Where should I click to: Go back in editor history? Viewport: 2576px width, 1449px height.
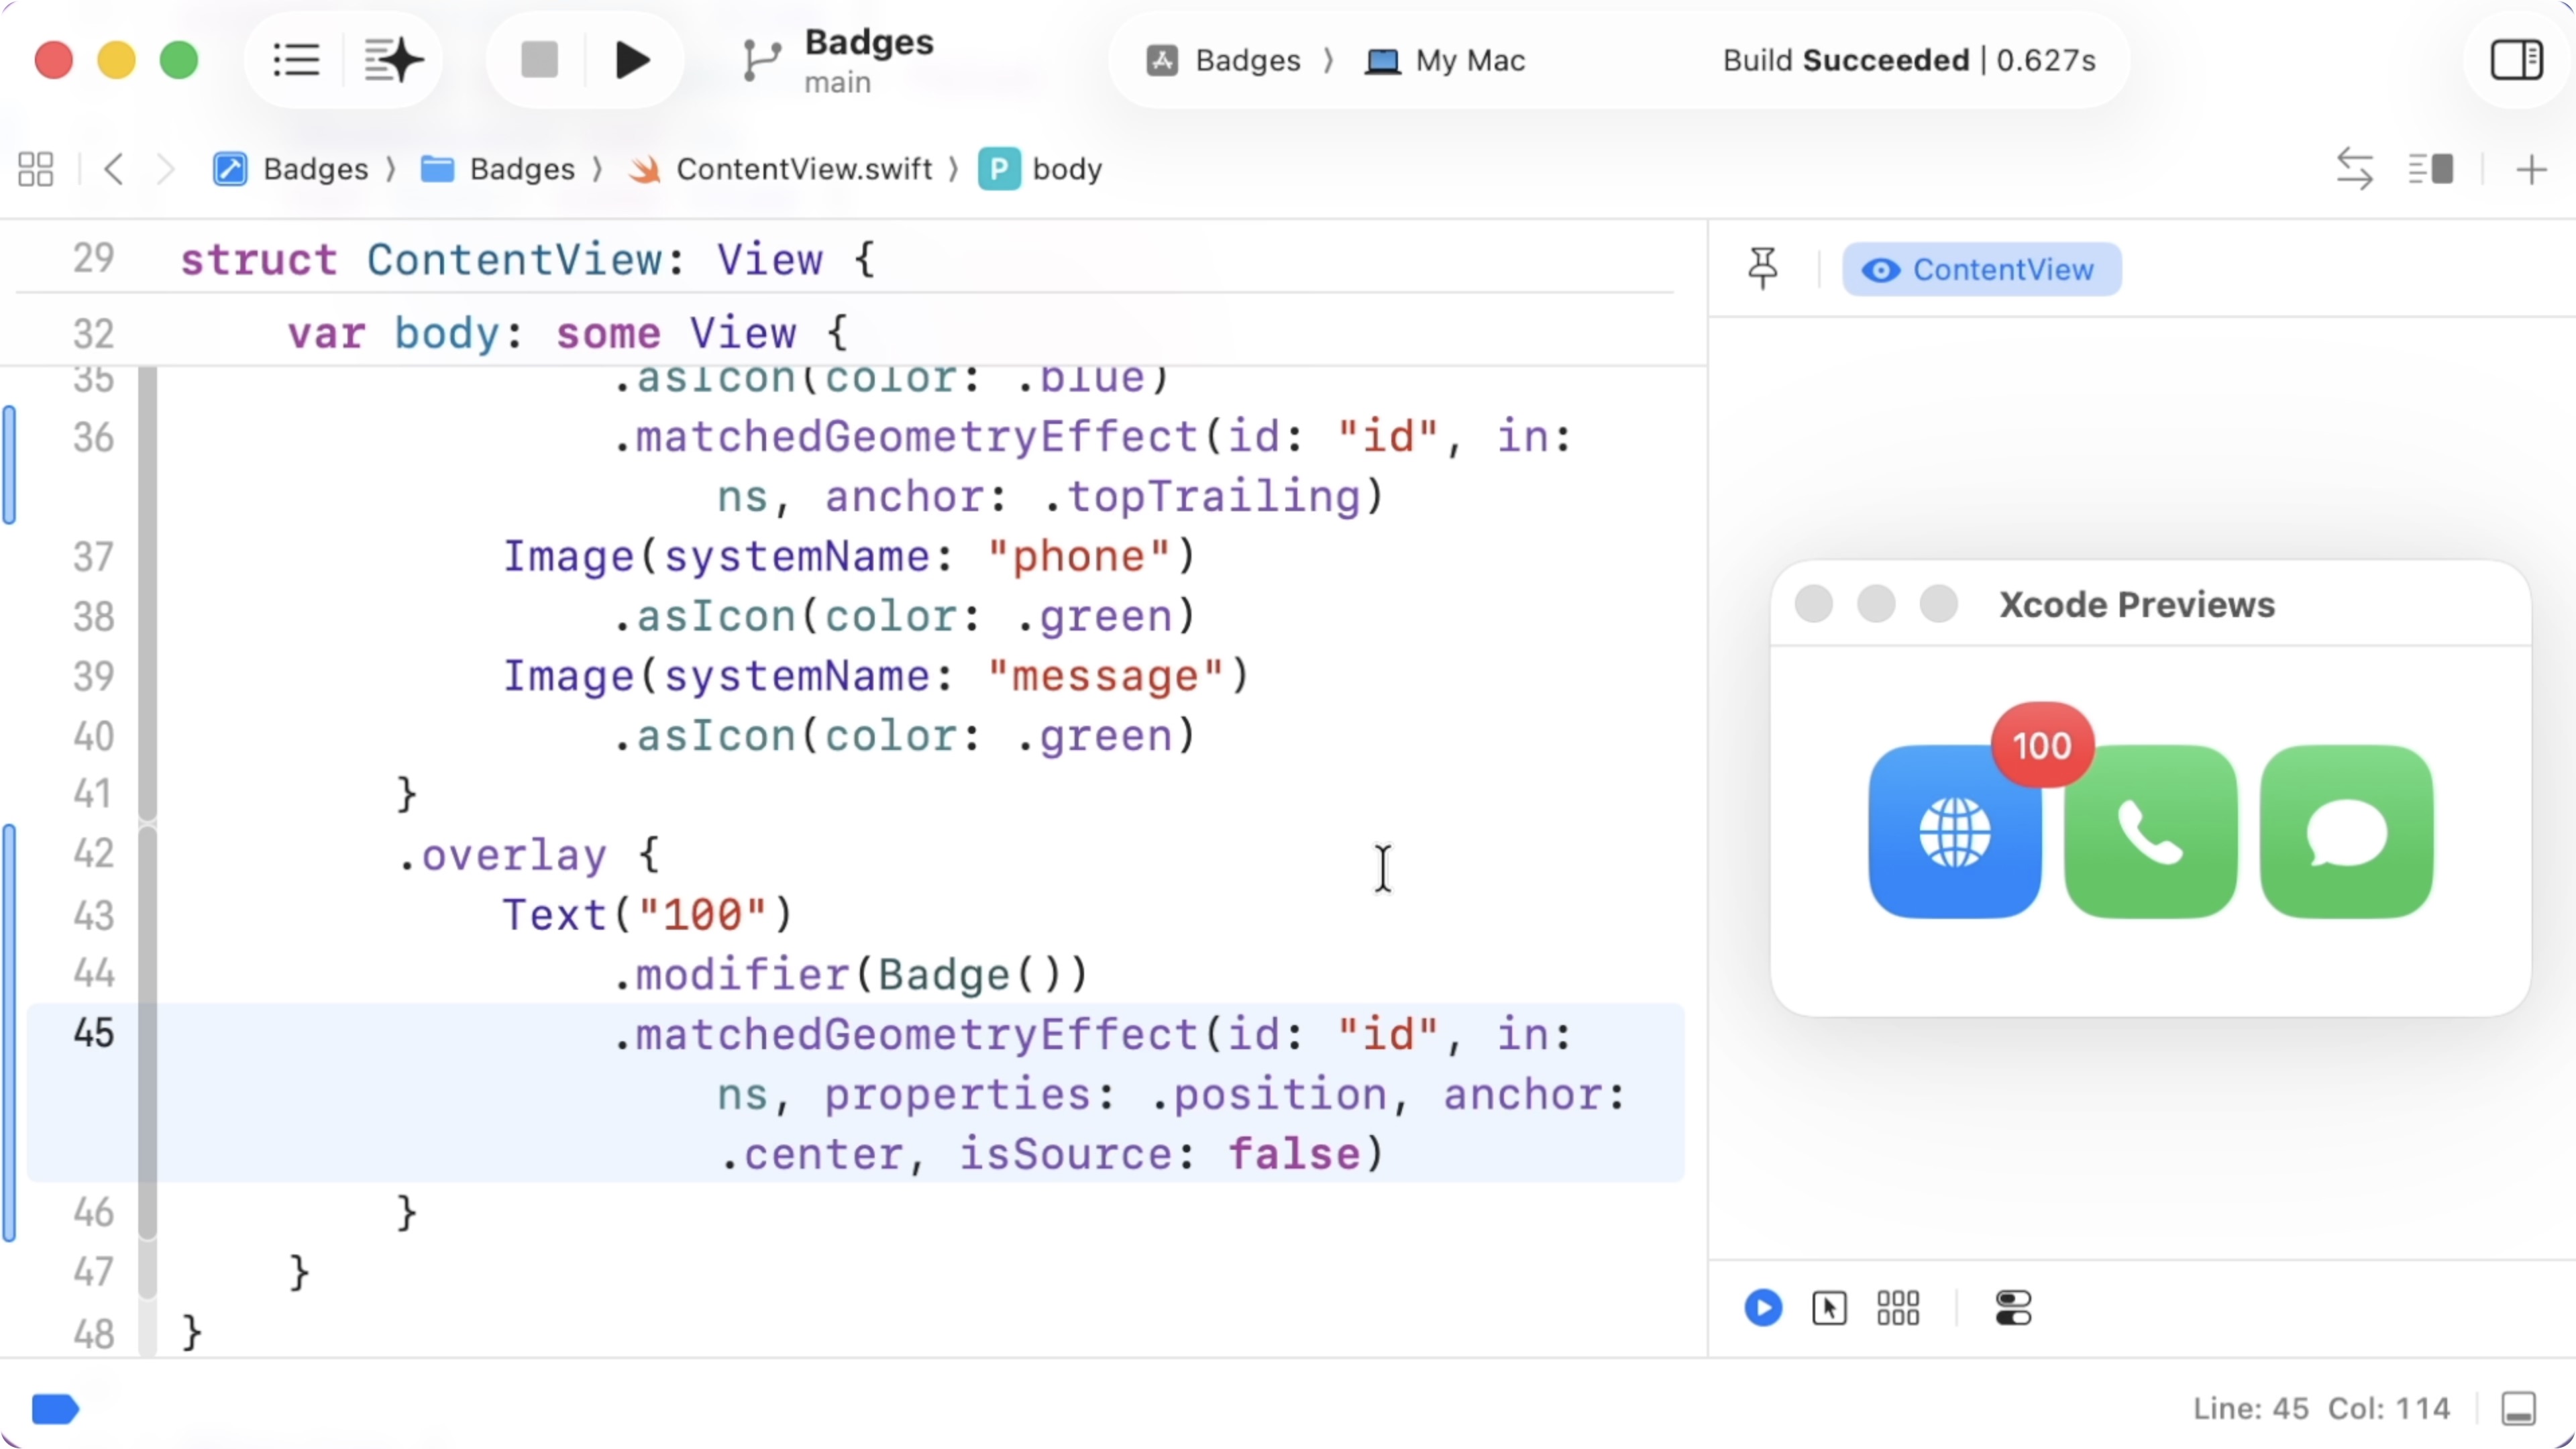pos(114,169)
